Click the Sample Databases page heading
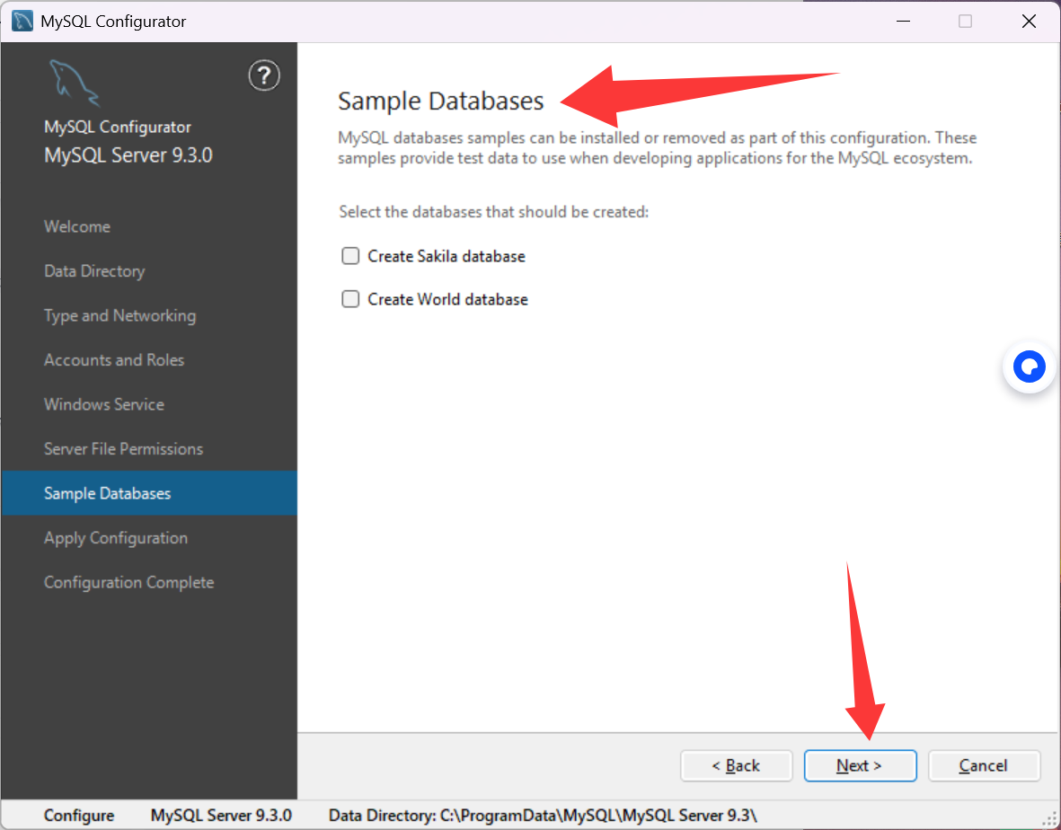 coord(440,101)
